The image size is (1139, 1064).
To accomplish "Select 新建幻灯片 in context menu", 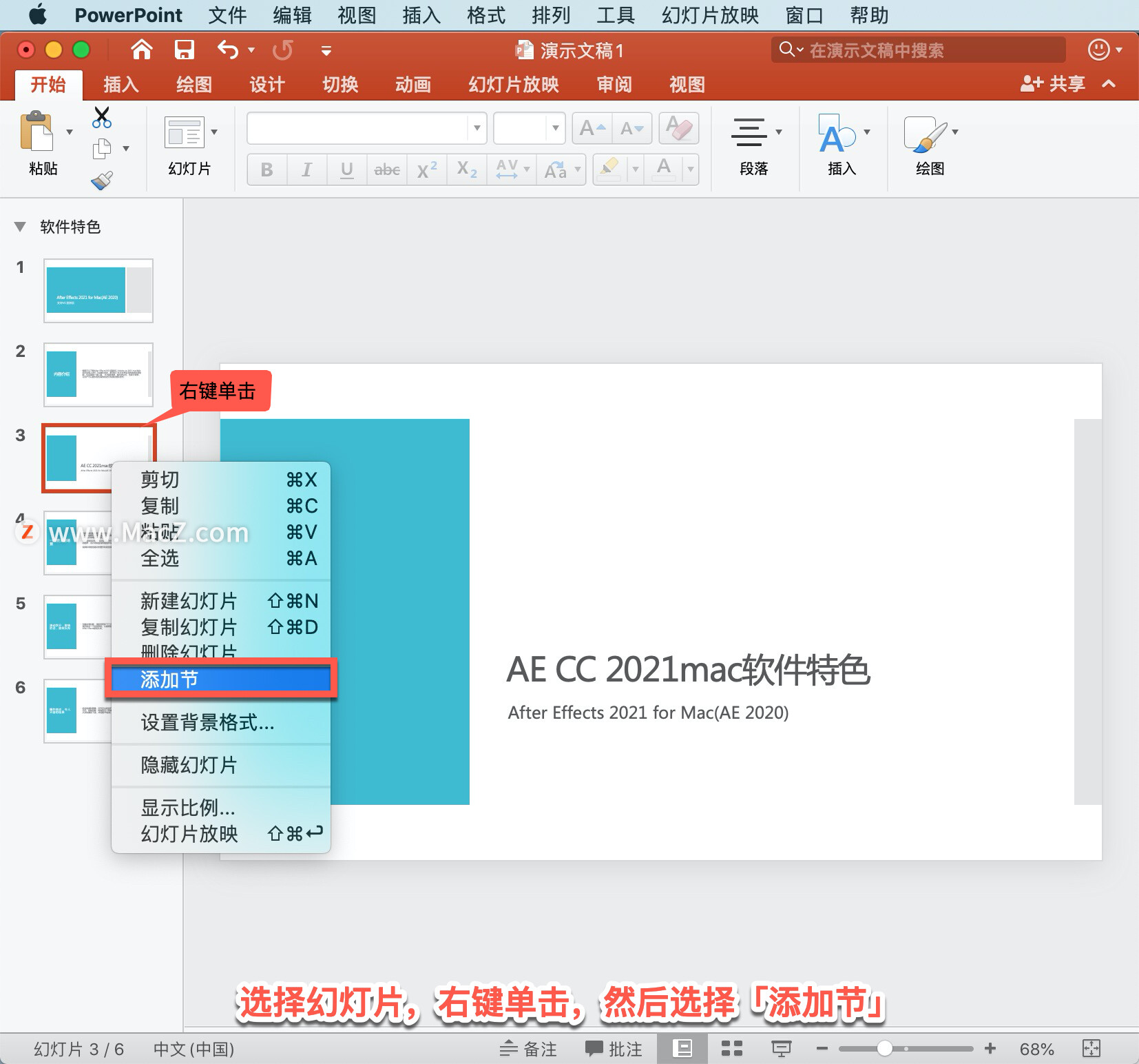I will point(220,601).
